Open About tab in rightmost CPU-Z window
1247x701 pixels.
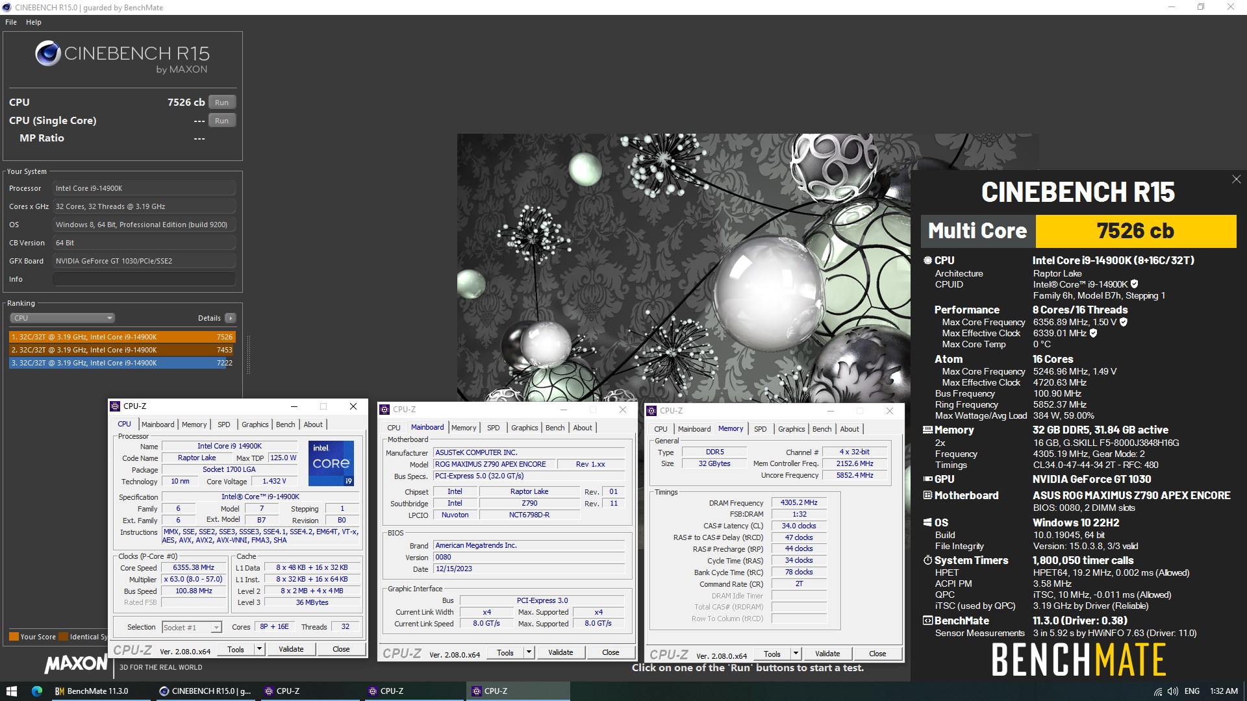click(x=850, y=429)
